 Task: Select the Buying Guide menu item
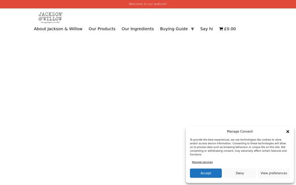(174, 29)
